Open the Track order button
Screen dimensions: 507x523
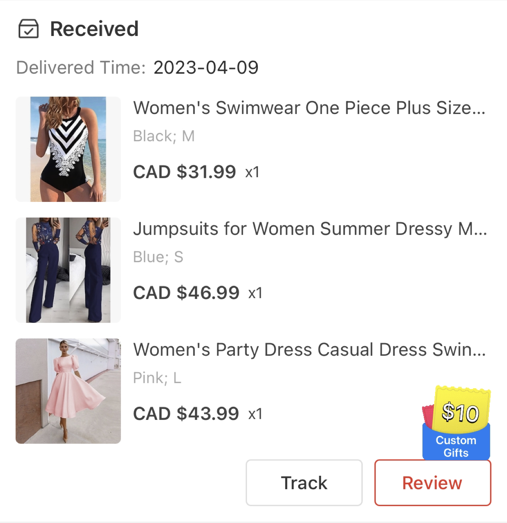(304, 483)
